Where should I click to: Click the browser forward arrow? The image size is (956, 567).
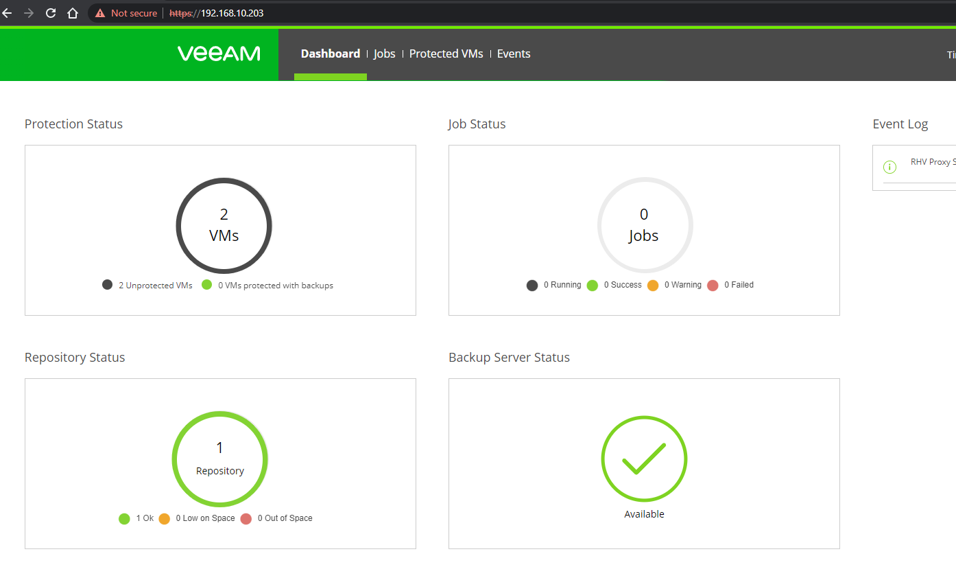(x=29, y=13)
